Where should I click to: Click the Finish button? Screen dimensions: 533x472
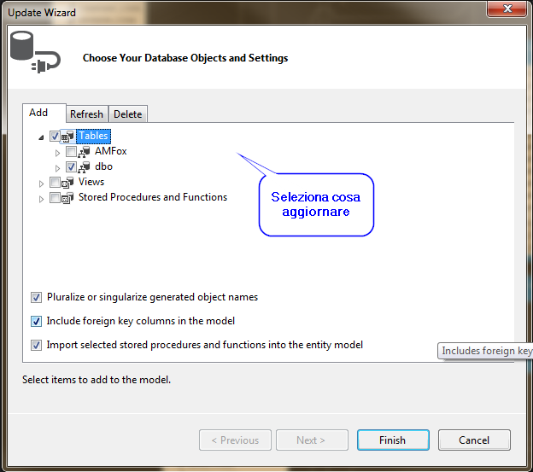(x=393, y=440)
